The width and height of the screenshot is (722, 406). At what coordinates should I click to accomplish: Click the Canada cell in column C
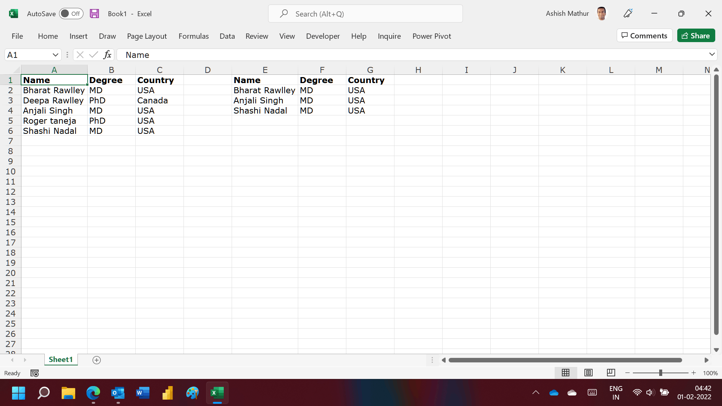[x=159, y=100]
